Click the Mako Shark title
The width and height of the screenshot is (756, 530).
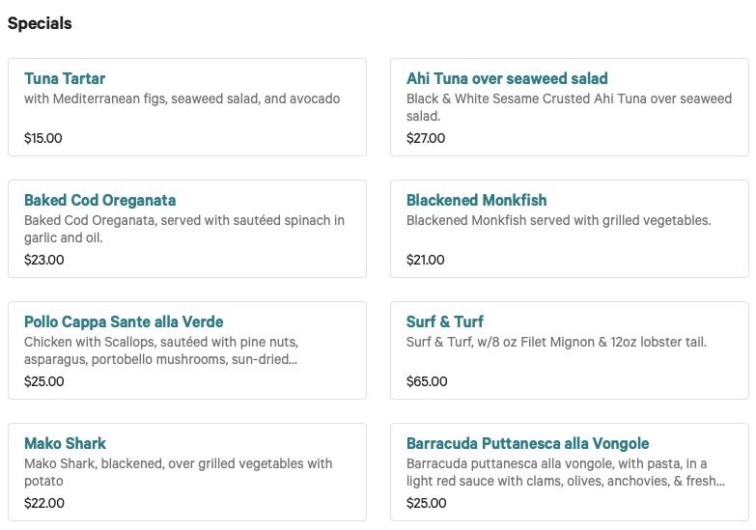pyautogui.click(x=65, y=444)
